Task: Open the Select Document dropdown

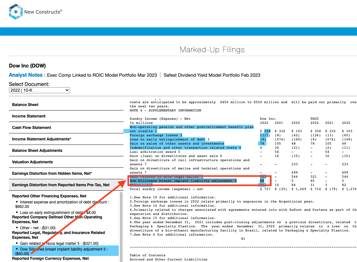Action: click(39, 90)
